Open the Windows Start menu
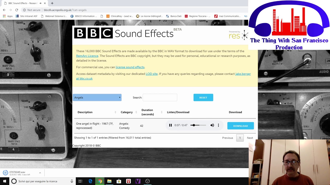Screen dimensions: 330x185 [x=5, y=181]
